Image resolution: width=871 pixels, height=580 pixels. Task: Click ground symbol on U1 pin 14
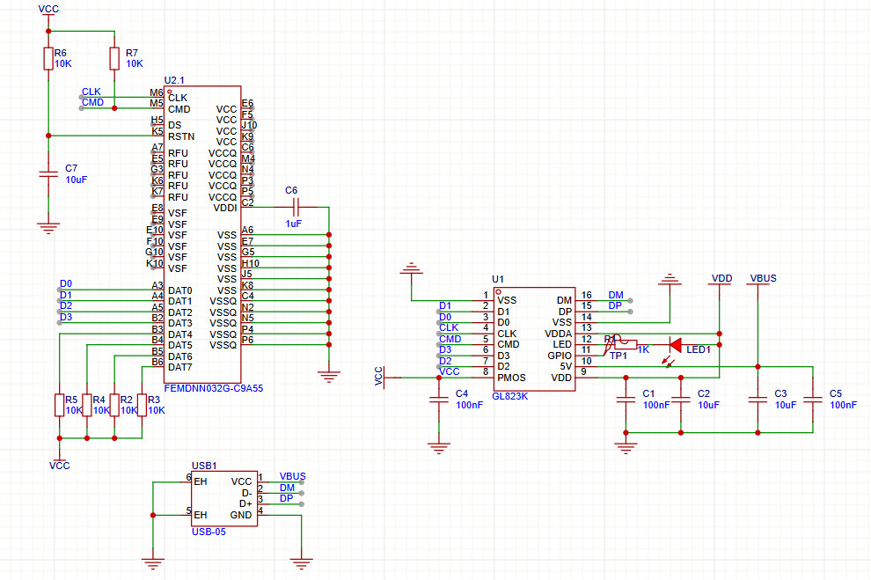coord(670,280)
